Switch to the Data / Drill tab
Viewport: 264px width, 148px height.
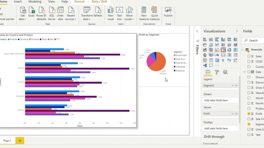click(99, 2)
